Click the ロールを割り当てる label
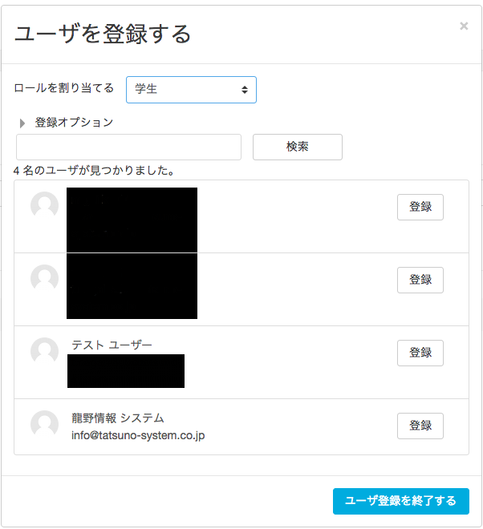 [64, 88]
